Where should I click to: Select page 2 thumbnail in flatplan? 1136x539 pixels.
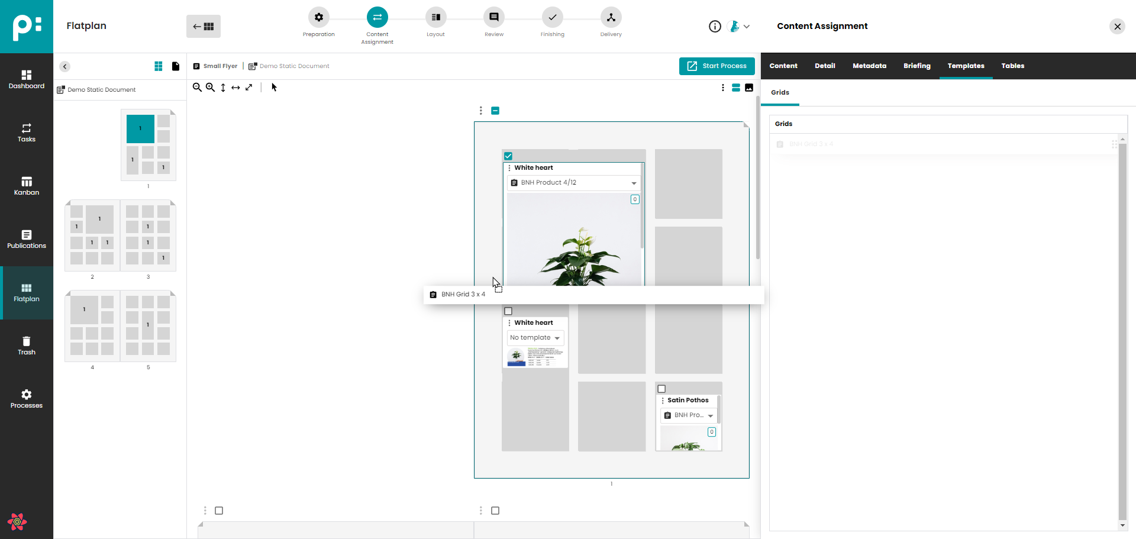pyautogui.click(x=92, y=235)
